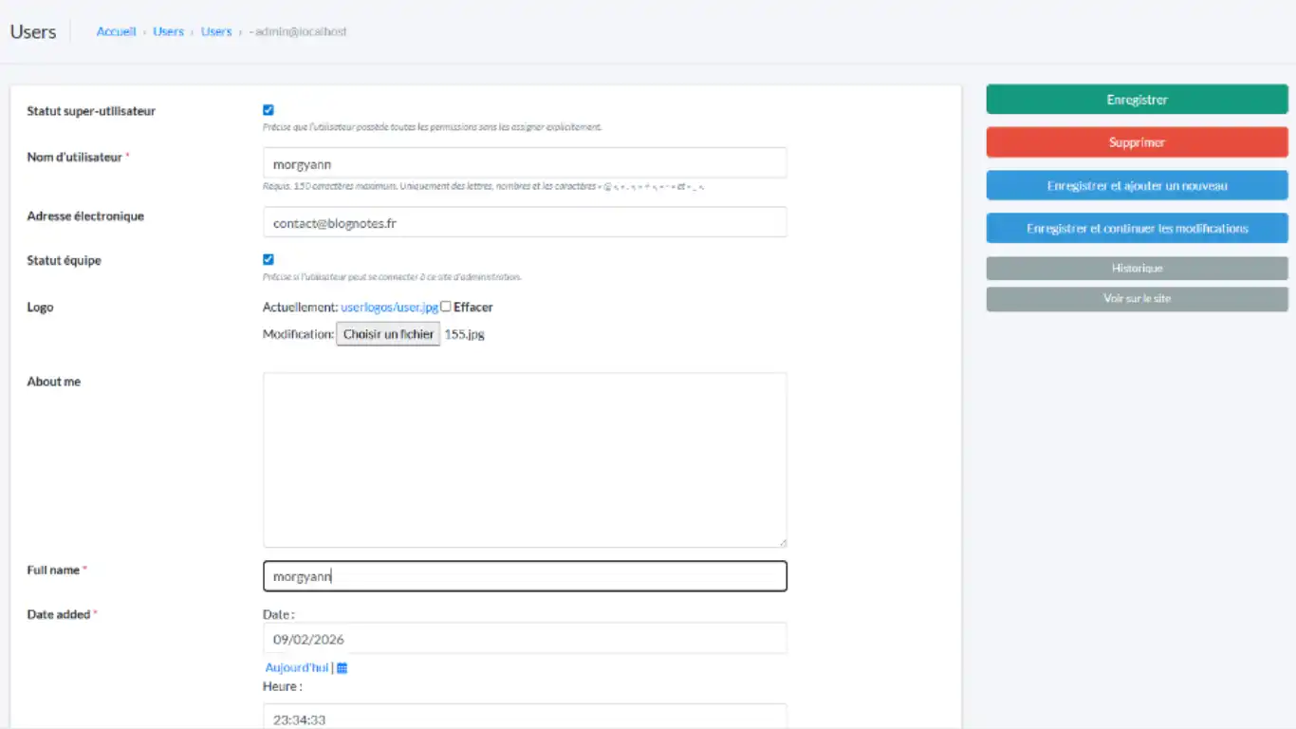Screen dimensions: 1296x729
Task: Click the green Enregistrer button
Action: (1137, 100)
